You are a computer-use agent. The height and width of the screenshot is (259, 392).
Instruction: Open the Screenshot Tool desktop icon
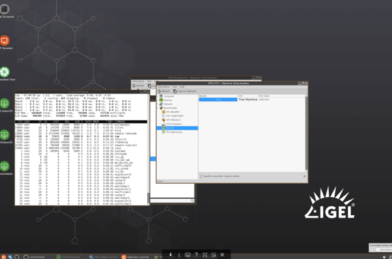(5, 72)
